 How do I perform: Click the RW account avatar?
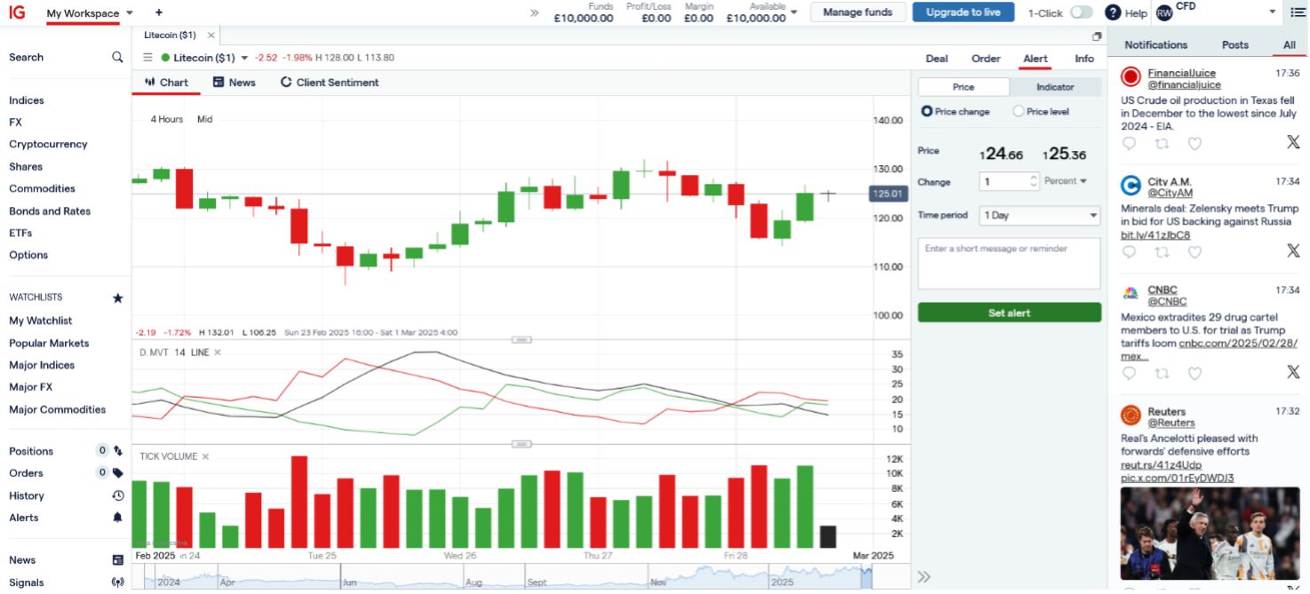pyautogui.click(x=1163, y=13)
